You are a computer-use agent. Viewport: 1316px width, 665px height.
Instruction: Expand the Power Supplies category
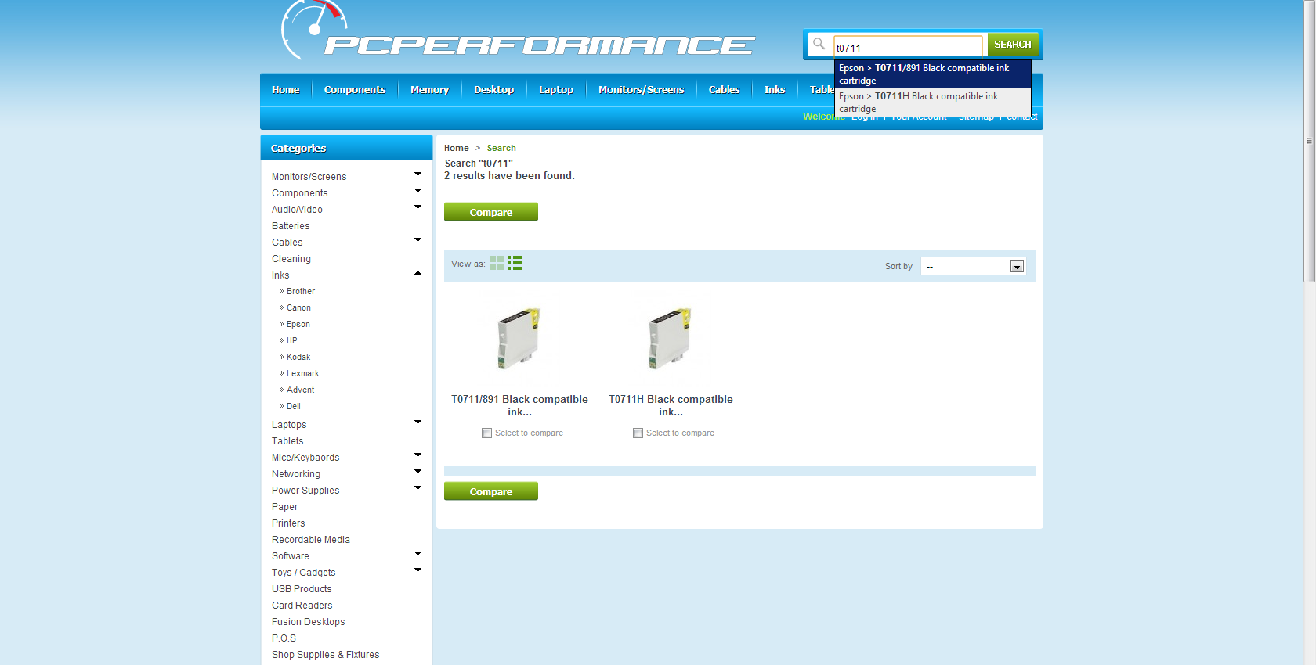pos(418,488)
